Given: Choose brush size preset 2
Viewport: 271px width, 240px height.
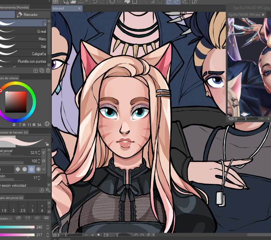Looking at the screenshot, I should click(x=14, y=207).
